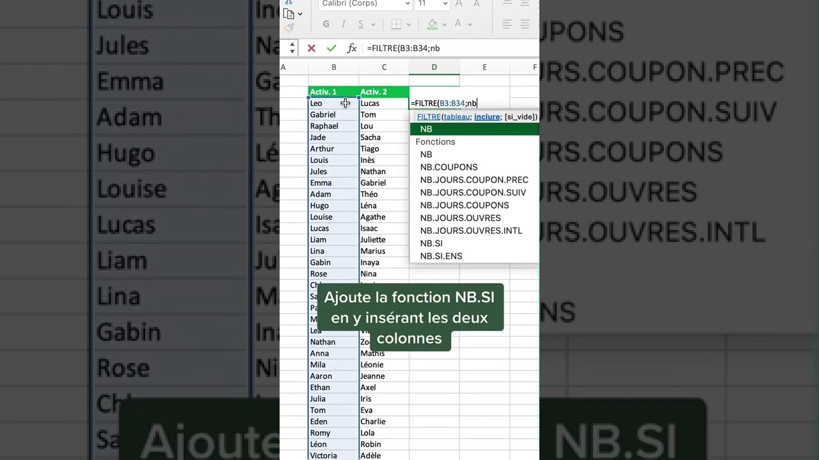819x460 pixels.
Task: Click the tableau argument in tooltip
Action: pos(457,117)
